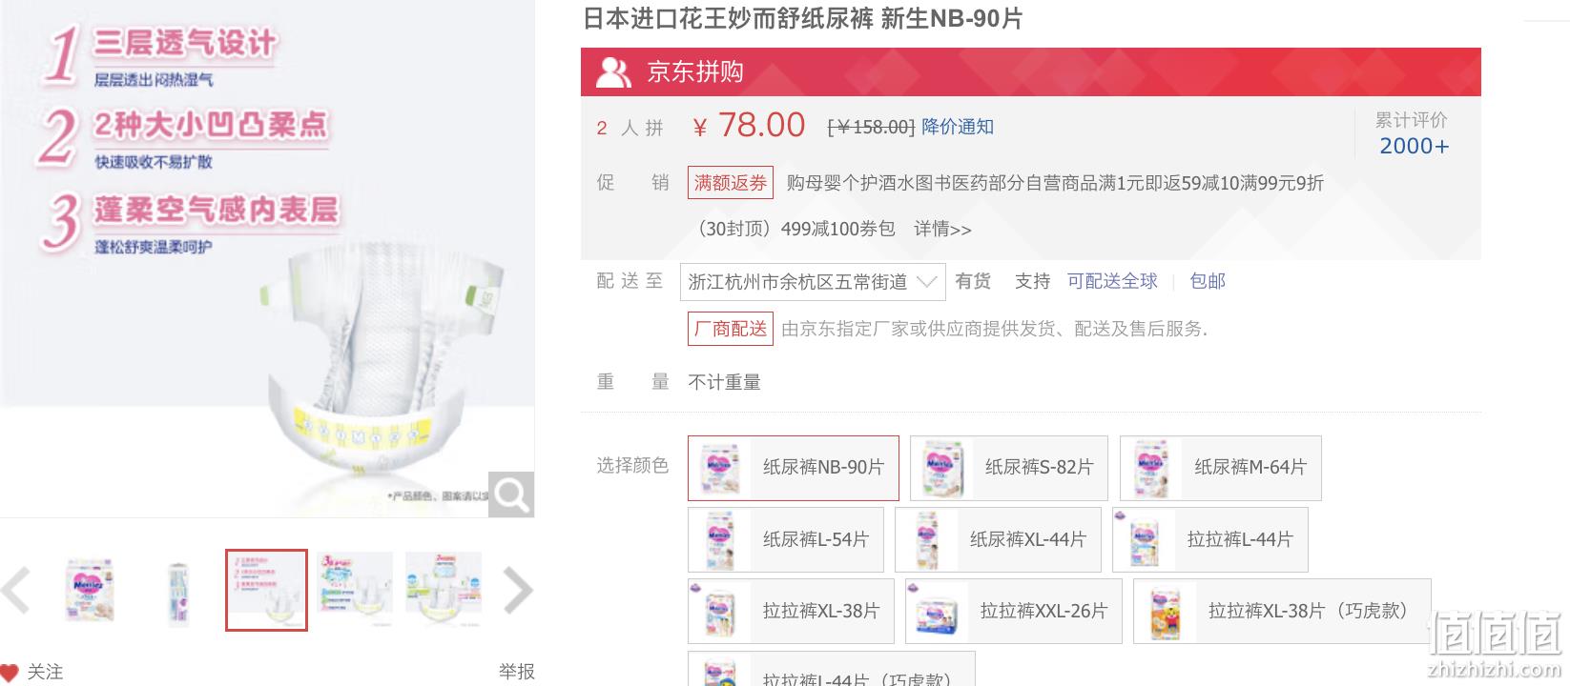Select the highlighted third thumbnail with diaper features
Screen dimensions: 1570x686
click(x=266, y=590)
